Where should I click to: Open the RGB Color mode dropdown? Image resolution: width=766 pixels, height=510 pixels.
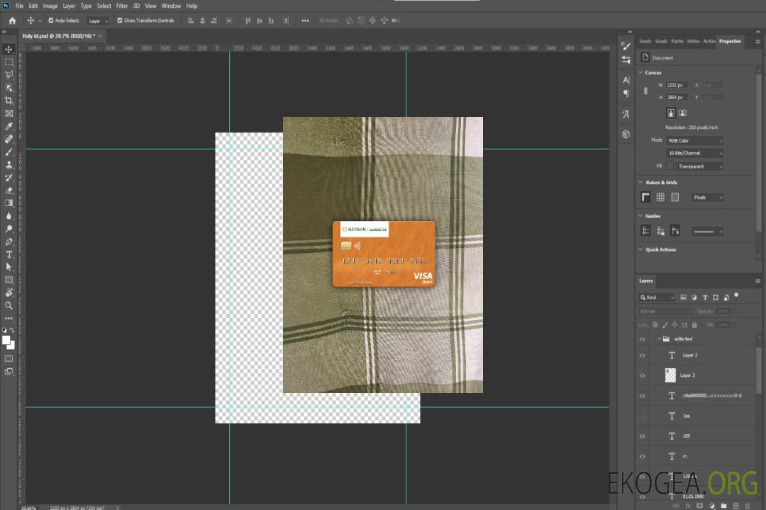(695, 140)
